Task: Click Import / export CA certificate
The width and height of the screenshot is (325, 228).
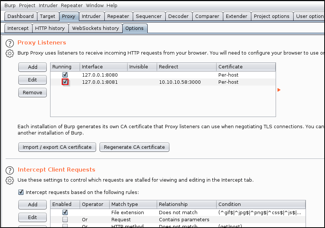Action: 57,147
